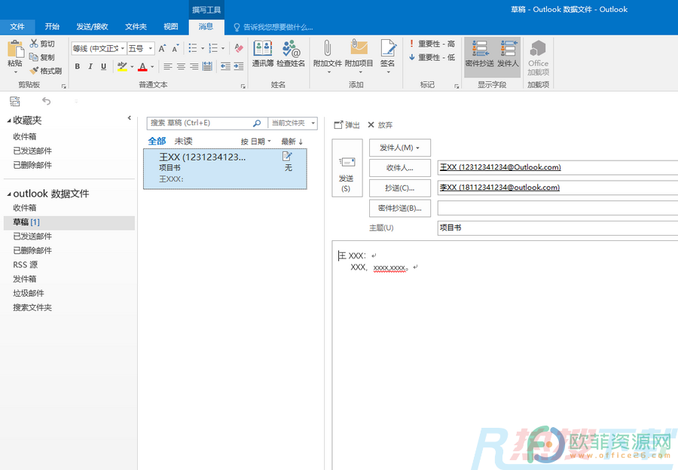Align text to the left

click(x=168, y=66)
